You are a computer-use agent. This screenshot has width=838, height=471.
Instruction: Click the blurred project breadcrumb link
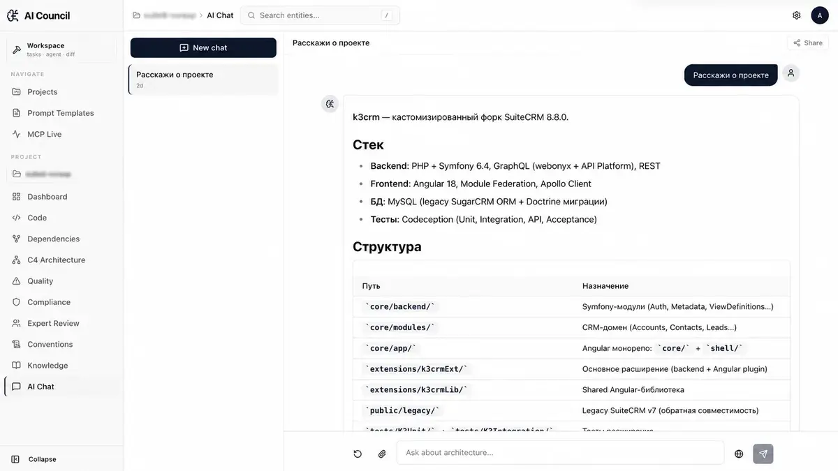(x=170, y=15)
